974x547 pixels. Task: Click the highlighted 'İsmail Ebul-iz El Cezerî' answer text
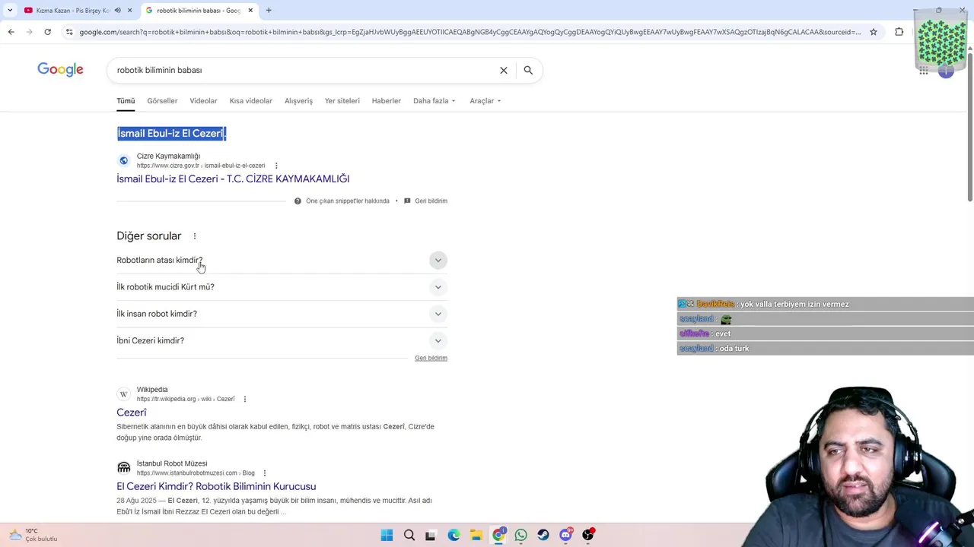pos(171,134)
